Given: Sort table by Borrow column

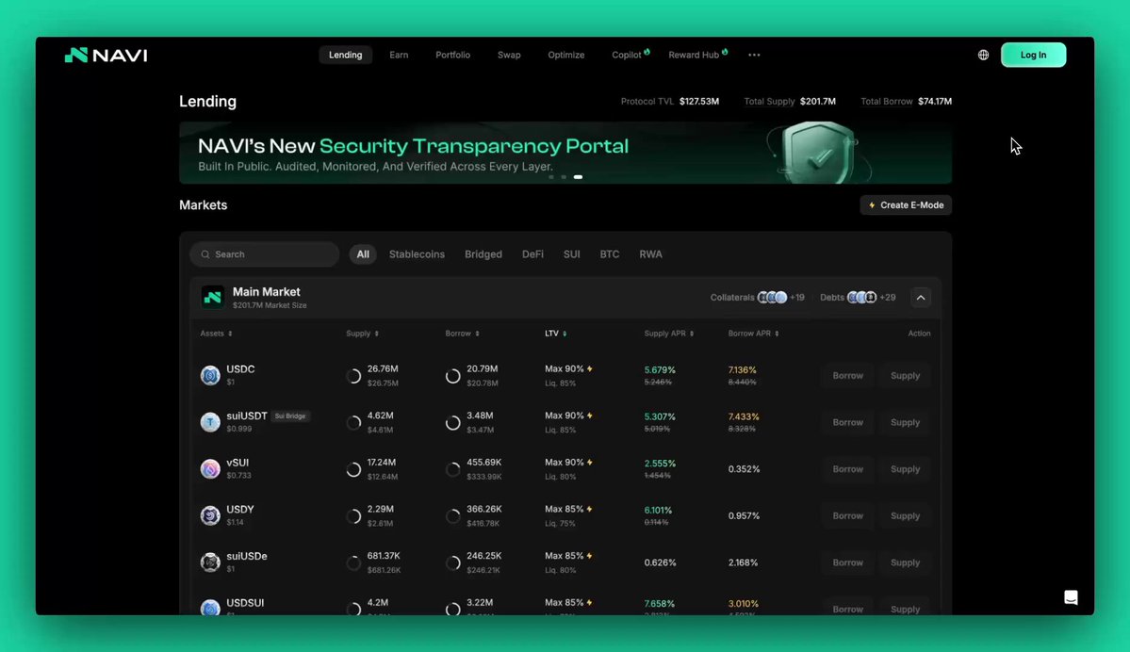Looking at the screenshot, I should click(x=462, y=334).
